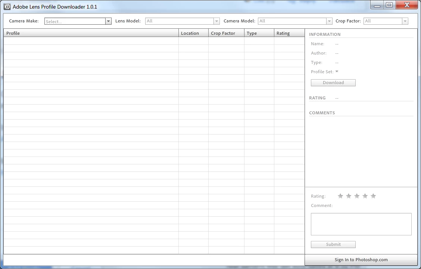Maximize the Lens Profile Downloader window
The height and width of the screenshot is (269, 421).
(389, 5)
